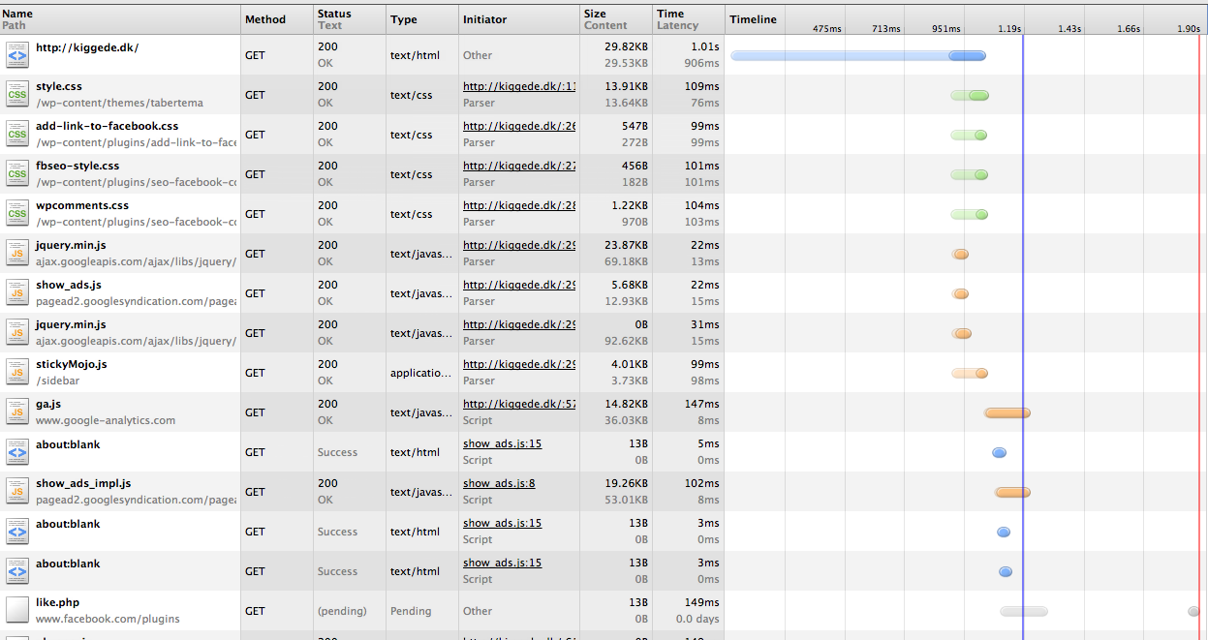The image size is (1208, 640).
Task: Open initiator link for ga.js row
Action: click(x=518, y=405)
